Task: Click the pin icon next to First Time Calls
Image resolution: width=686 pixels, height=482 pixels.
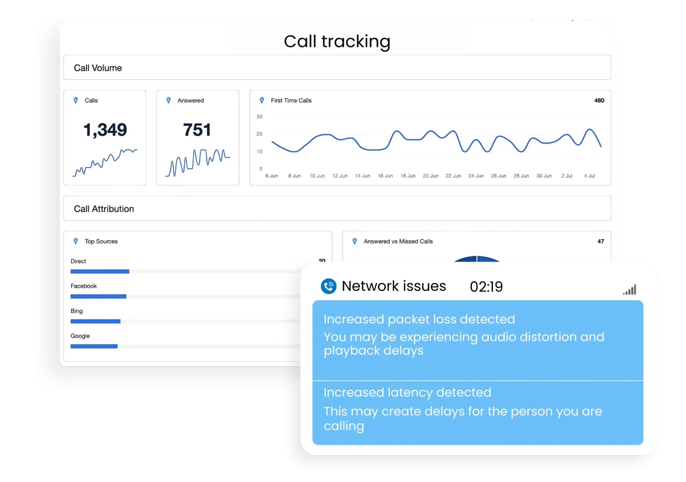Action: 262,100
